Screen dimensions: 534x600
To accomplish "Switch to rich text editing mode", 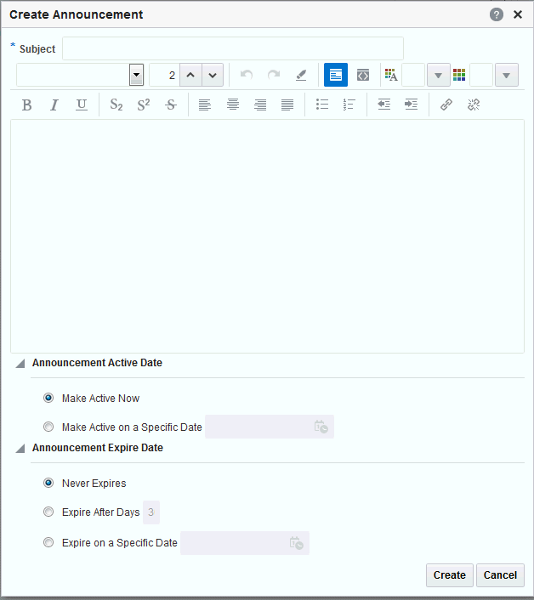I will 336,75.
